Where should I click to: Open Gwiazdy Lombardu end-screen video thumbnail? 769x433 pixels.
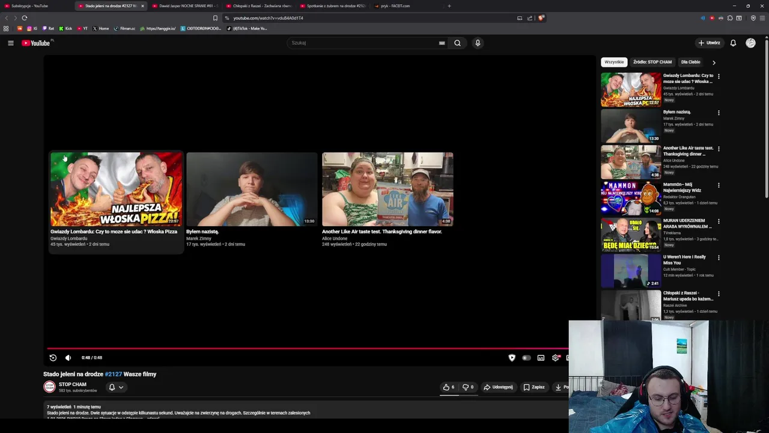(x=116, y=189)
